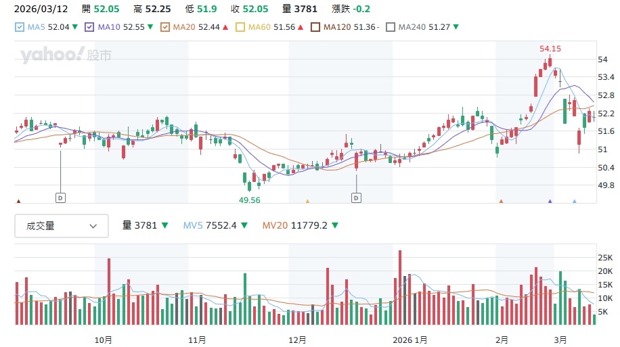Uncheck the MA5 moving average checkbox
This screenshot has height=347, width=620.
(19, 27)
